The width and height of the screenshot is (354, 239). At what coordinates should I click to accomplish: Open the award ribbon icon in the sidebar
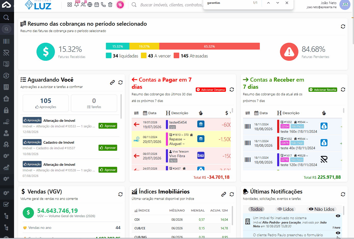[6, 144]
